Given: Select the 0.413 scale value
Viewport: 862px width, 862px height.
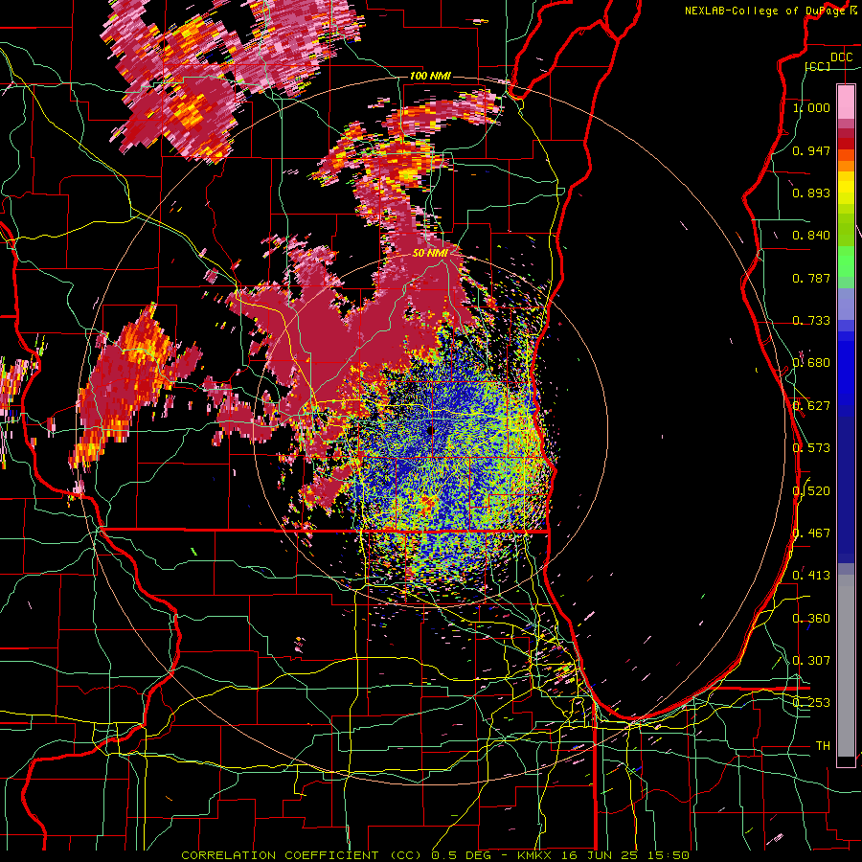Looking at the screenshot, I should point(811,576).
